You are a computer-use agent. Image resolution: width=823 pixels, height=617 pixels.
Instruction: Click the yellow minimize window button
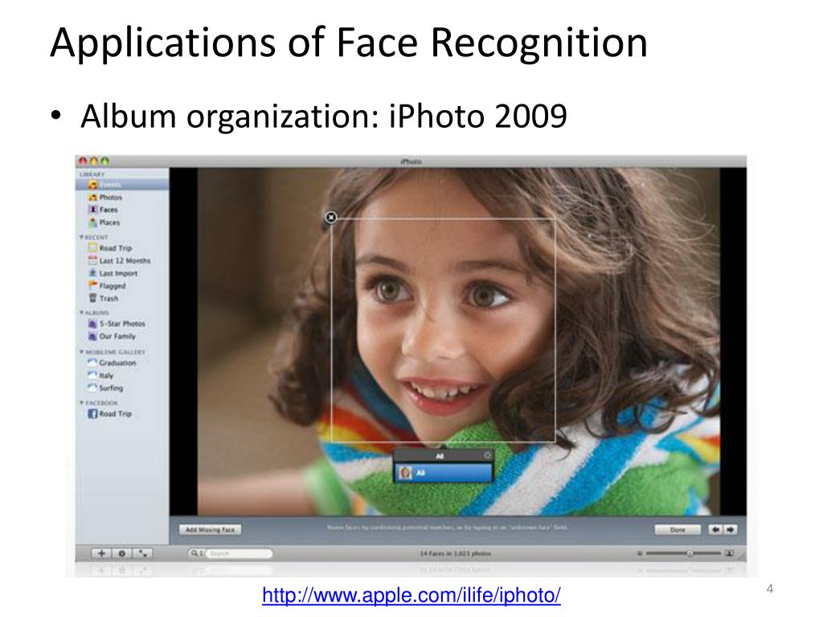pyautogui.click(x=94, y=161)
